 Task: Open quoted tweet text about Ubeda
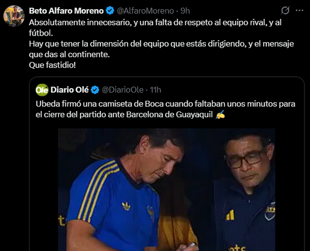point(166,109)
